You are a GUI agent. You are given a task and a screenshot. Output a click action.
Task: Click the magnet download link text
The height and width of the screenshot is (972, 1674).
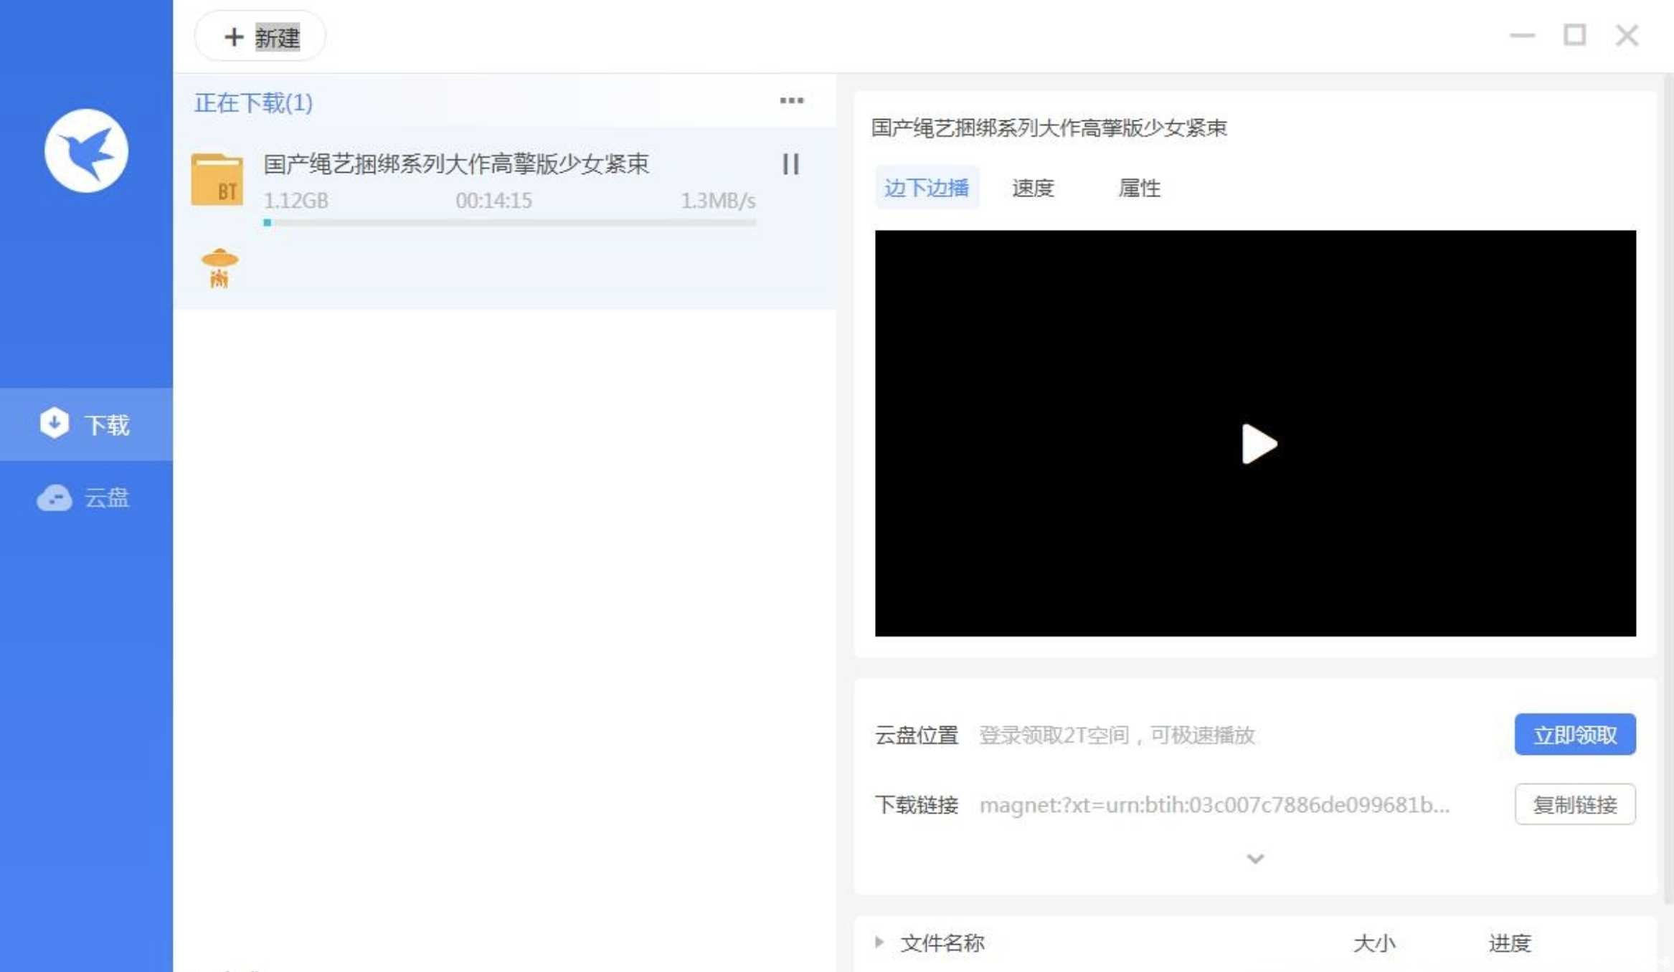(1214, 804)
